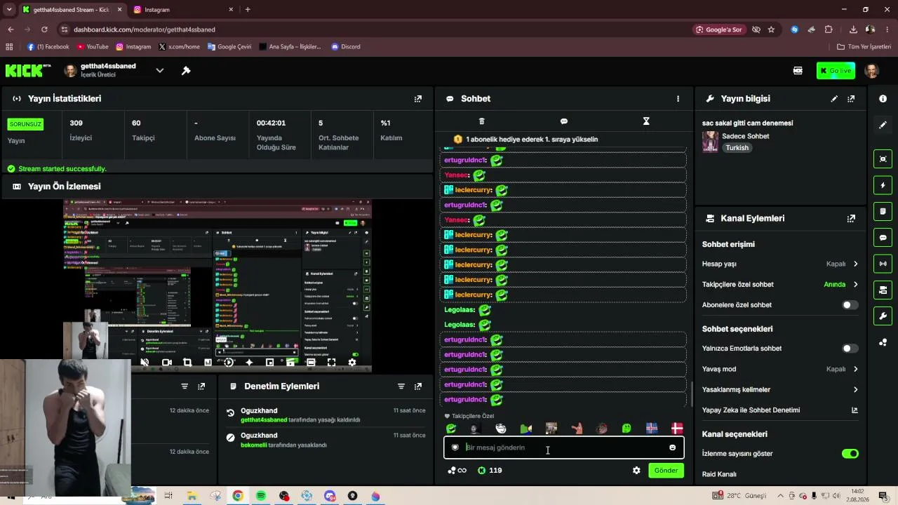
Task: Click the browser address bar
Action: (x=379, y=29)
